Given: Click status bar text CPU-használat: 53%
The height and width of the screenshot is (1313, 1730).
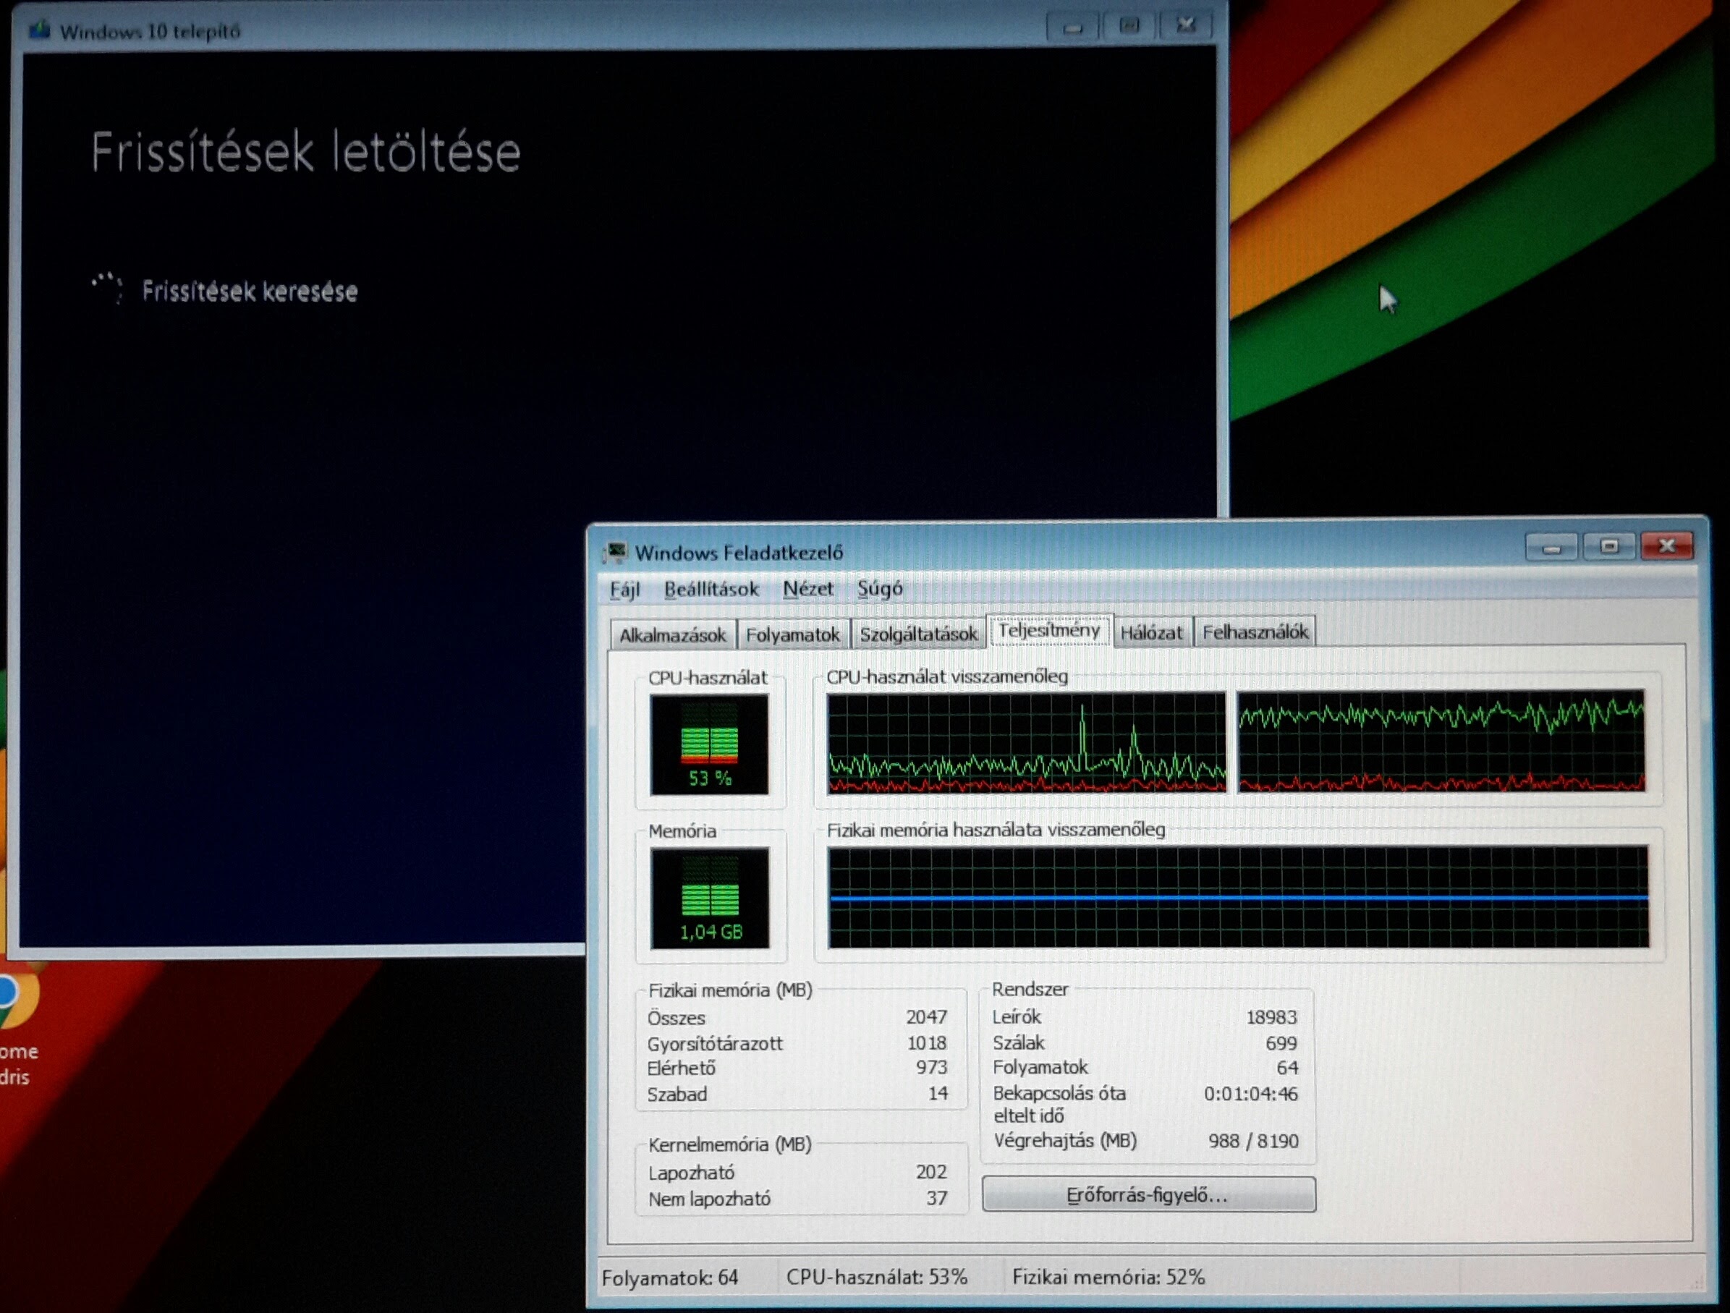Looking at the screenshot, I should click(x=877, y=1277).
